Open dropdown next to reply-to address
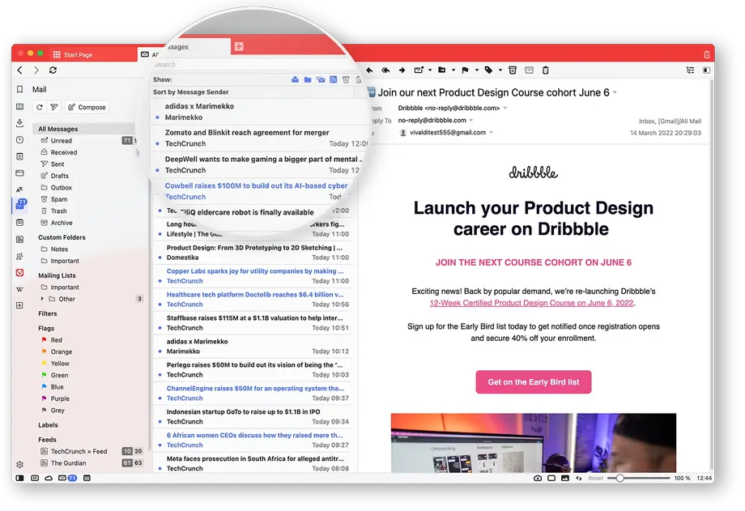This screenshot has width=745, height=511. click(x=471, y=121)
